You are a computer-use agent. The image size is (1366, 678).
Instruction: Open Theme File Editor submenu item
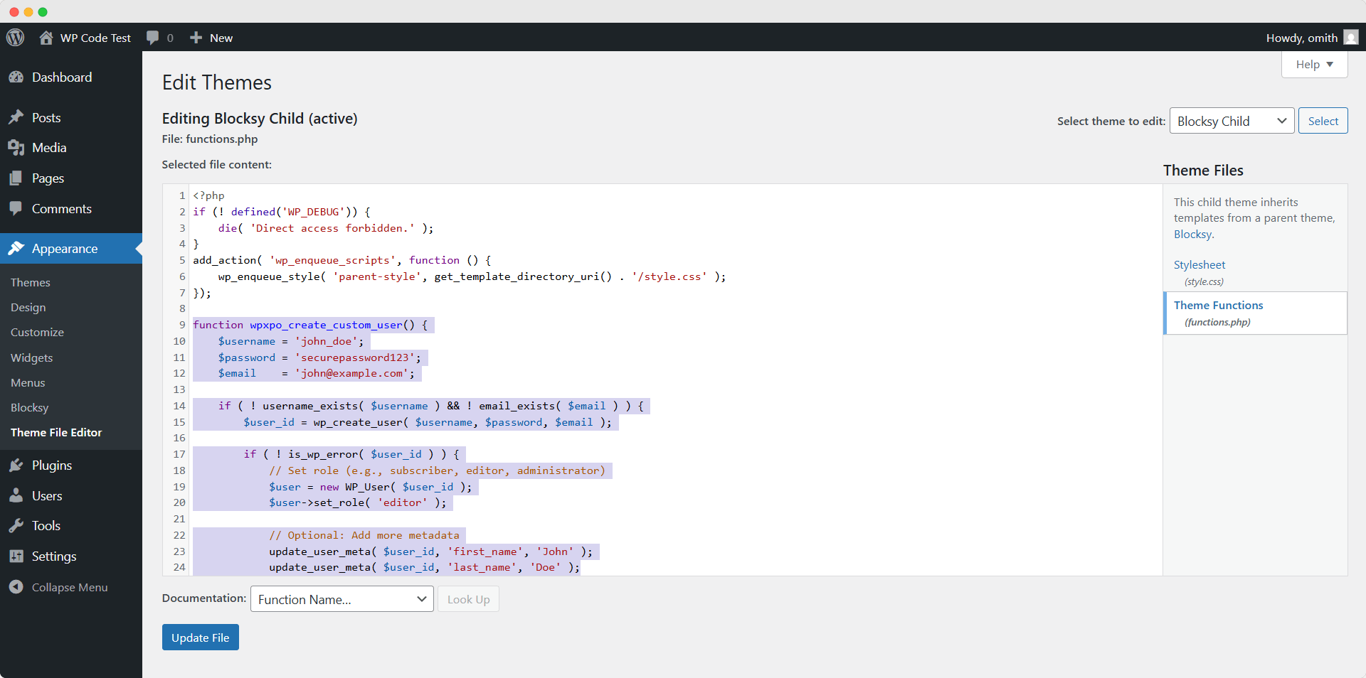pyautogui.click(x=56, y=432)
